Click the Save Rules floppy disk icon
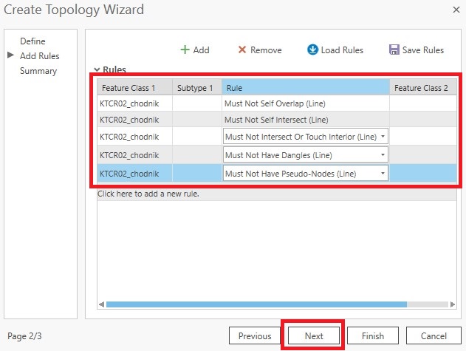 pyautogui.click(x=394, y=50)
